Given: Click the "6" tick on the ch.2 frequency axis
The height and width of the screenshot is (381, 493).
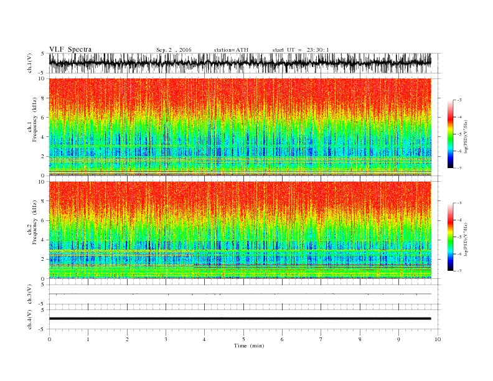Looking at the screenshot, I should click(44, 220).
